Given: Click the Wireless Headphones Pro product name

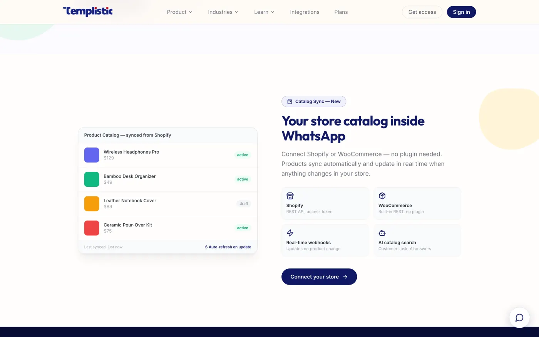Looking at the screenshot, I should click(x=131, y=152).
